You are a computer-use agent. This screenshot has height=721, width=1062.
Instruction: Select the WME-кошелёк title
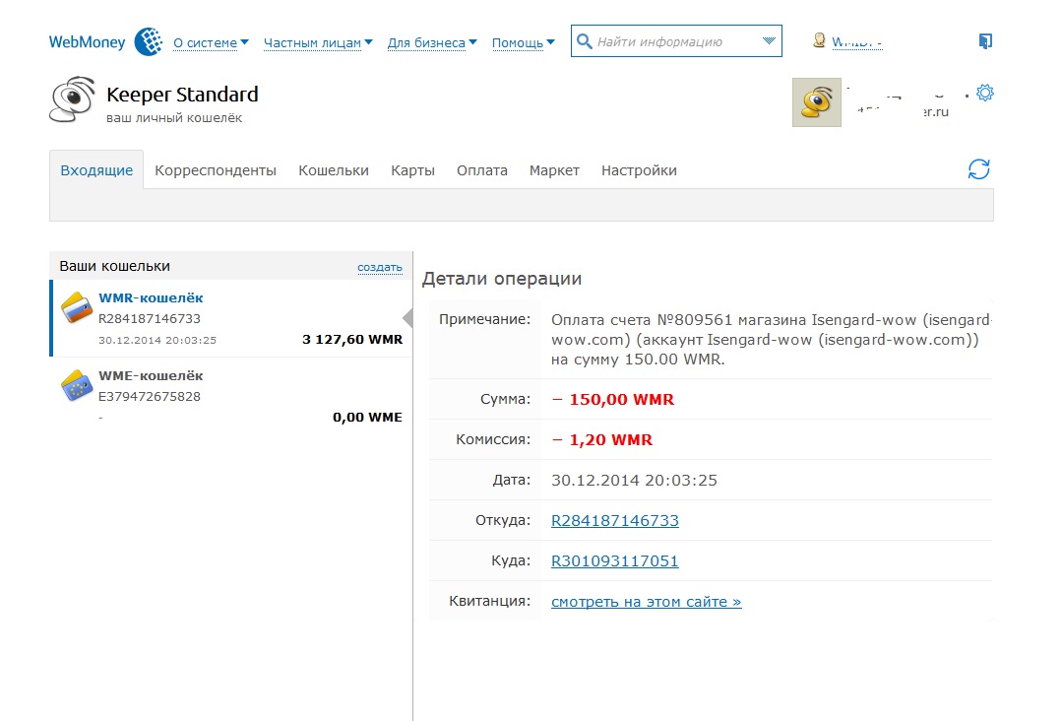pos(151,375)
